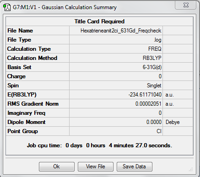200x177 pixels.
Task: Click the Spin row label
Action: pyautogui.click(x=13, y=86)
